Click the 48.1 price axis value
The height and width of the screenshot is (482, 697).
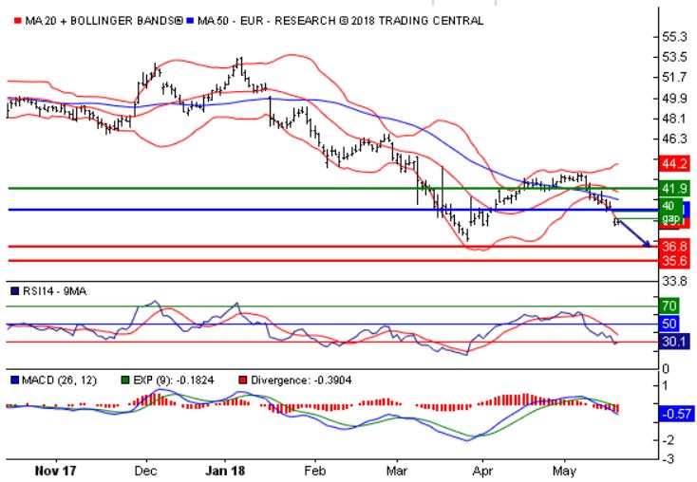[674, 119]
